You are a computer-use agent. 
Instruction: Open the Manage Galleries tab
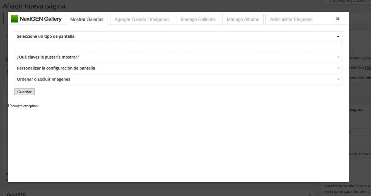198,19
